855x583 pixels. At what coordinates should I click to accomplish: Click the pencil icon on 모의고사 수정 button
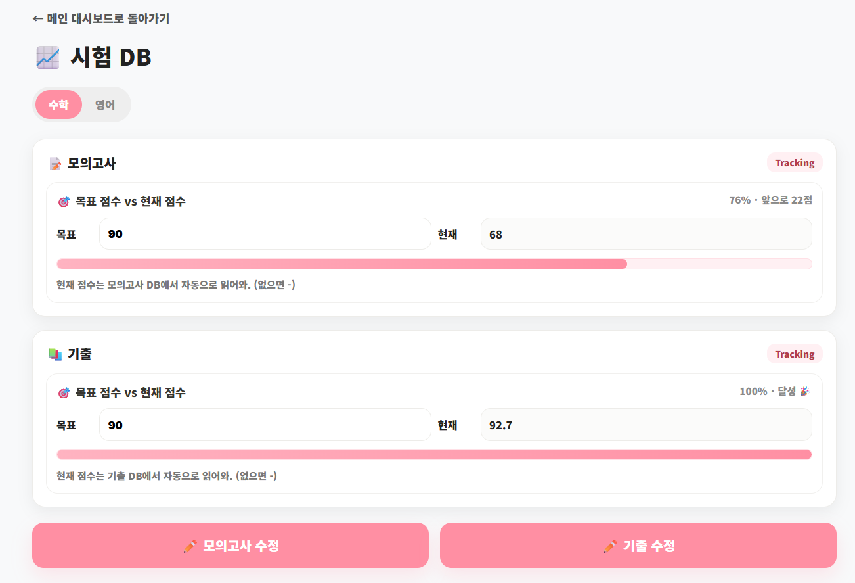point(190,546)
